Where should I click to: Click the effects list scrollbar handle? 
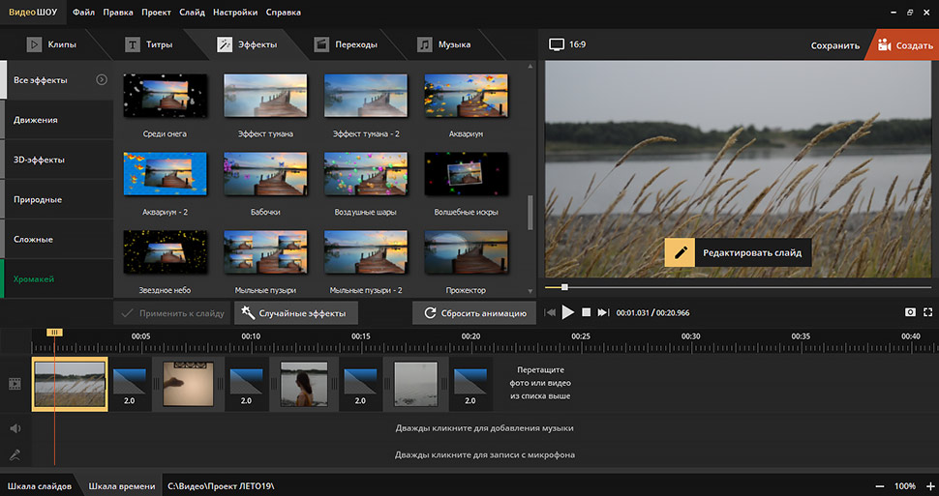tap(530, 213)
